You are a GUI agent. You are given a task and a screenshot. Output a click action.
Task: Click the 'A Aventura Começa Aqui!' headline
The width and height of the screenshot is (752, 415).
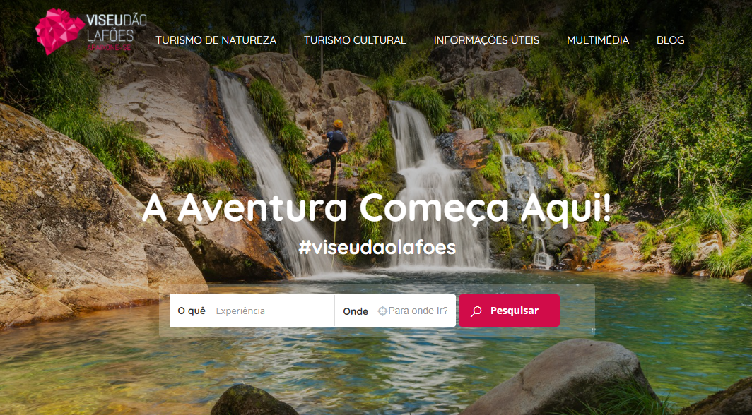[377, 209]
